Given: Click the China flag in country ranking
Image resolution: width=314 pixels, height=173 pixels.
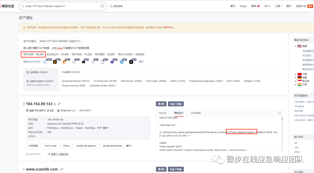Looking at the screenshot, I should click(x=300, y=74).
